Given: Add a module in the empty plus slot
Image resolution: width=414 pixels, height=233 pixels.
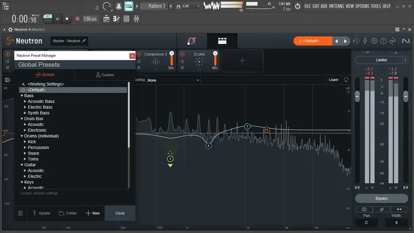Looking at the screenshot, I should pyautogui.click(x=242, y=61).
